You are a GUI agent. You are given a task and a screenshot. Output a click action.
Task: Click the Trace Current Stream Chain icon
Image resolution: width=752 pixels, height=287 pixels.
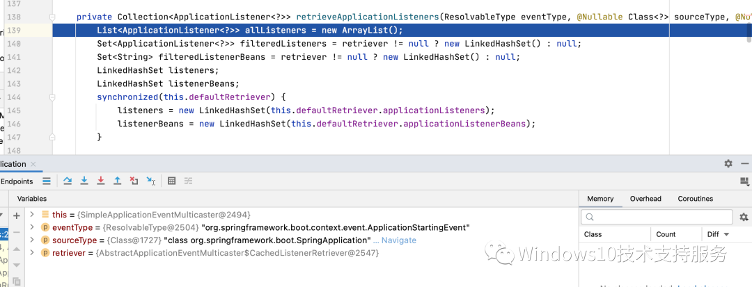(189, 181)
